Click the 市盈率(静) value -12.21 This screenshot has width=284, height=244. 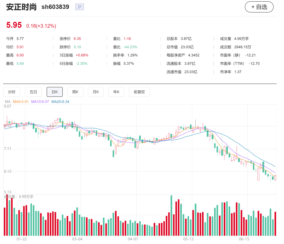click(x=250, y=55)
